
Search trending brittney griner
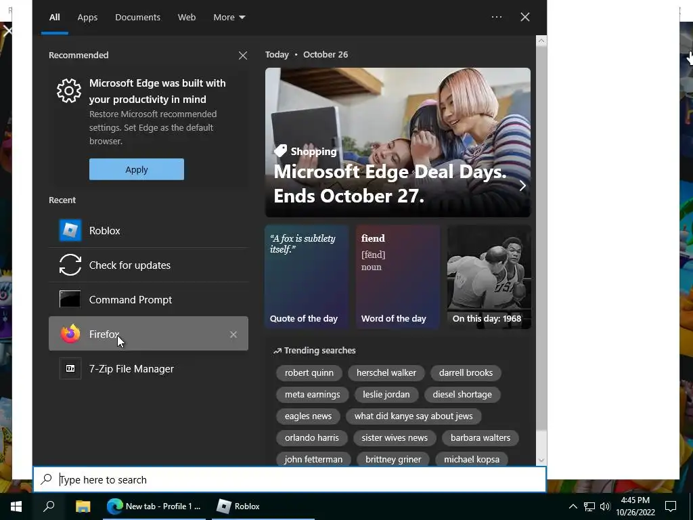[393, 460]
